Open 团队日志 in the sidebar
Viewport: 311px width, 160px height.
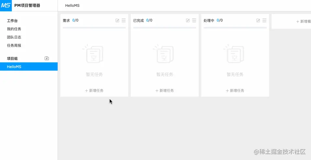[x=14, y=37]
